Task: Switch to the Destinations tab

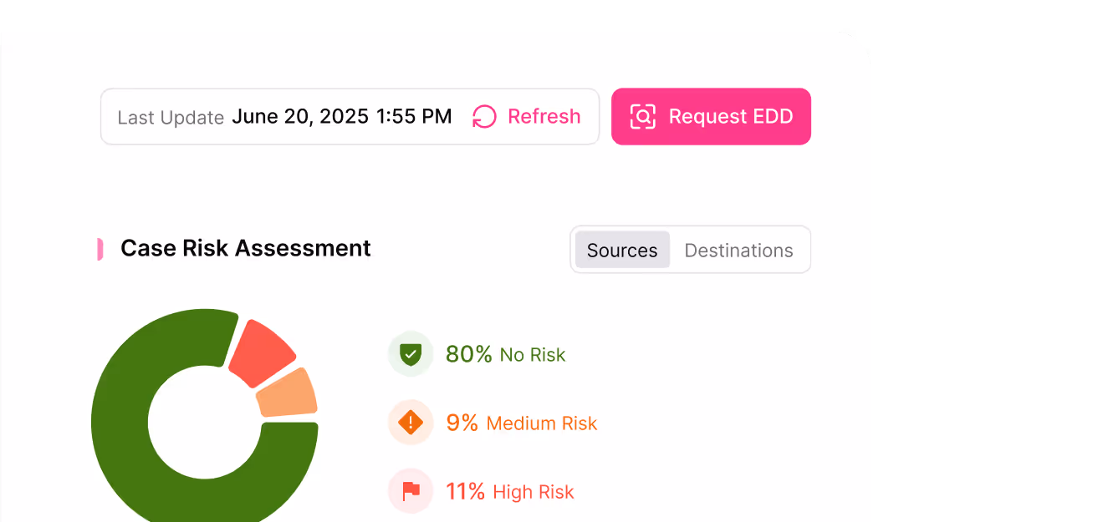Action: [x=738, y=250]
